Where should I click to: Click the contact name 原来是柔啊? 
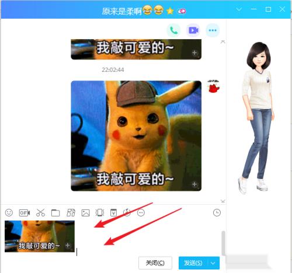[x=121, y=11]
